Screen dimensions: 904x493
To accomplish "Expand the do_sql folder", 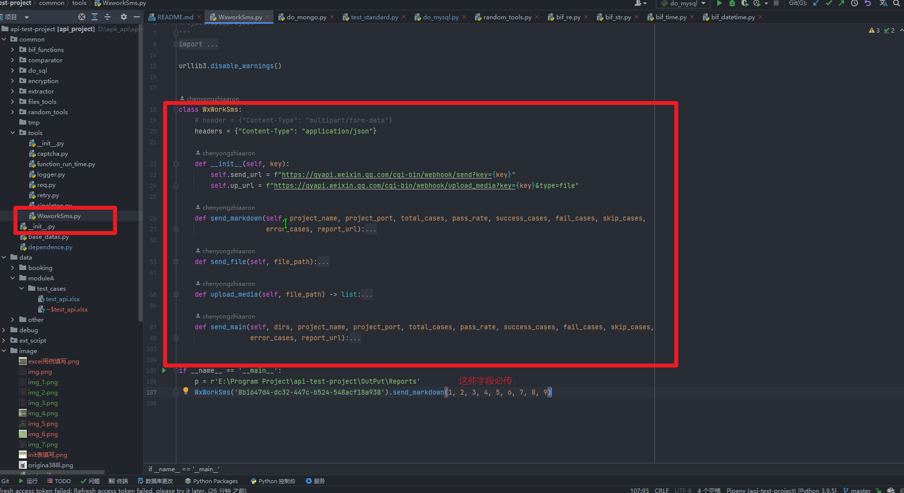I will [x=12, y=70].
